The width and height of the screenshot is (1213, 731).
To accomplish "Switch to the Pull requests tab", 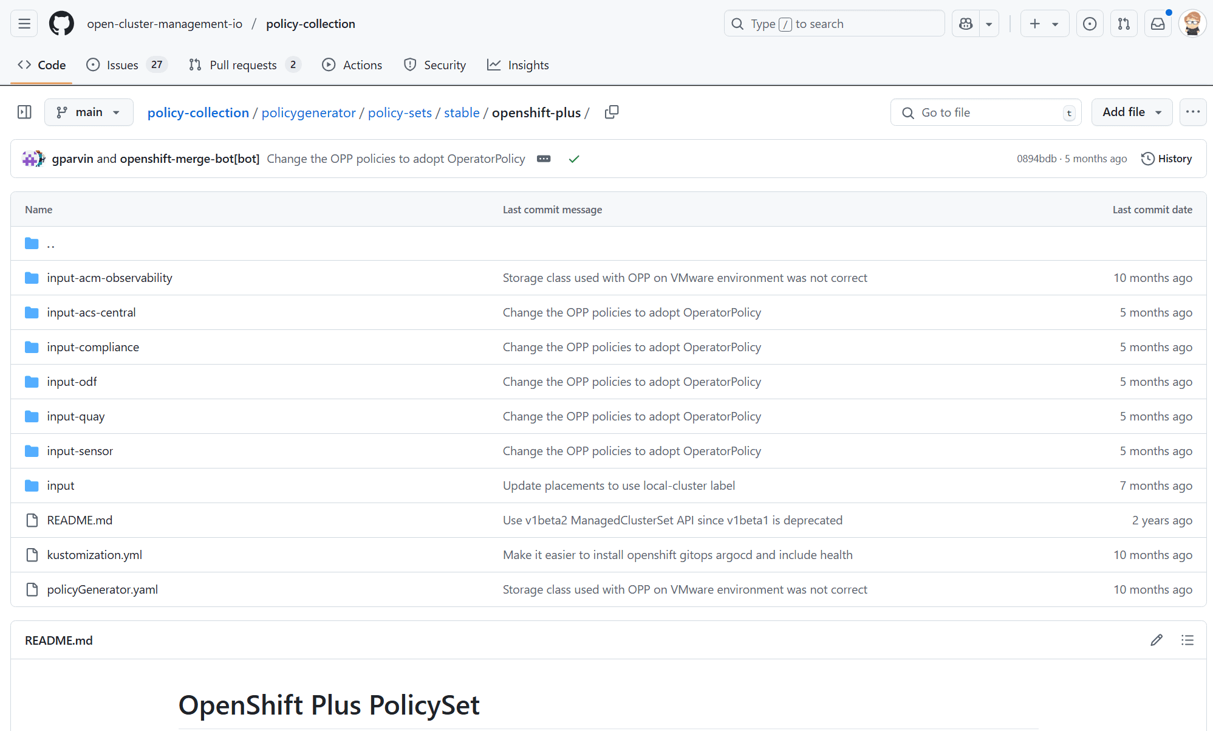I will click(245, 65).
